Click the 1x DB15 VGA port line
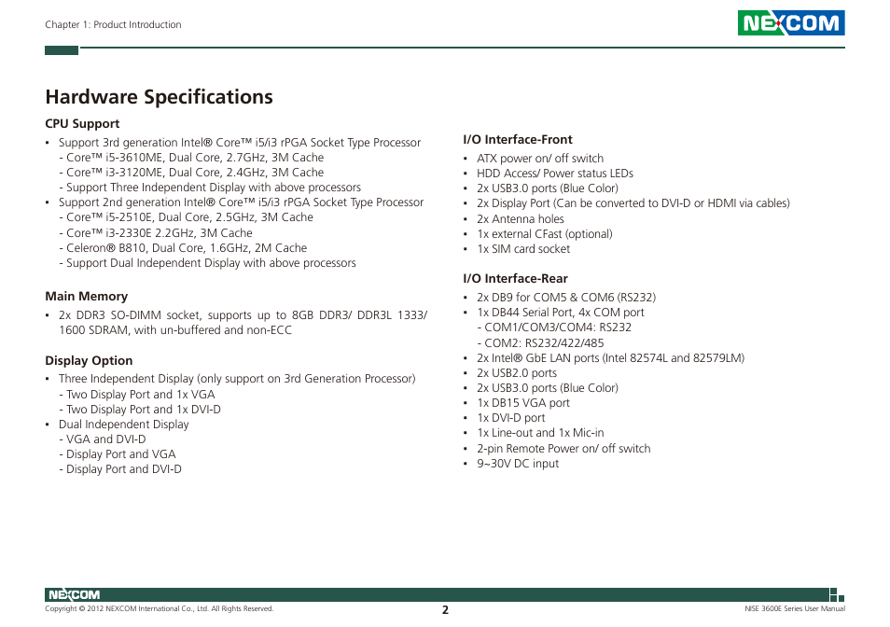This screenshot has width=890, height=627. [x=523, y=403]
